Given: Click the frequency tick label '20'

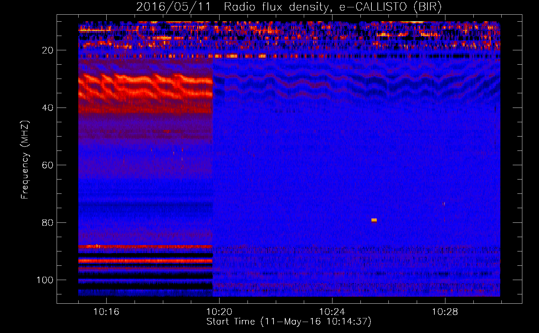Looking at the screenshot, I should (48, 50).
